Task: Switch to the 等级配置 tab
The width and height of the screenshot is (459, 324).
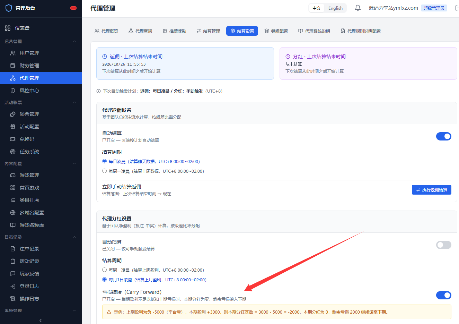Action: (x=276, y=31)
